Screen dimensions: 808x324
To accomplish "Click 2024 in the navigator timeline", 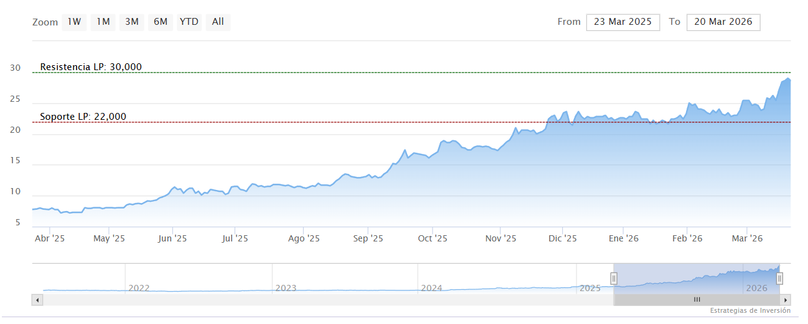I will (431, 288).
